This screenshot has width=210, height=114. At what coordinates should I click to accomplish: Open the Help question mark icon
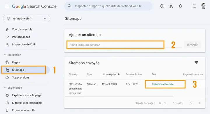(x=162, y=6)
